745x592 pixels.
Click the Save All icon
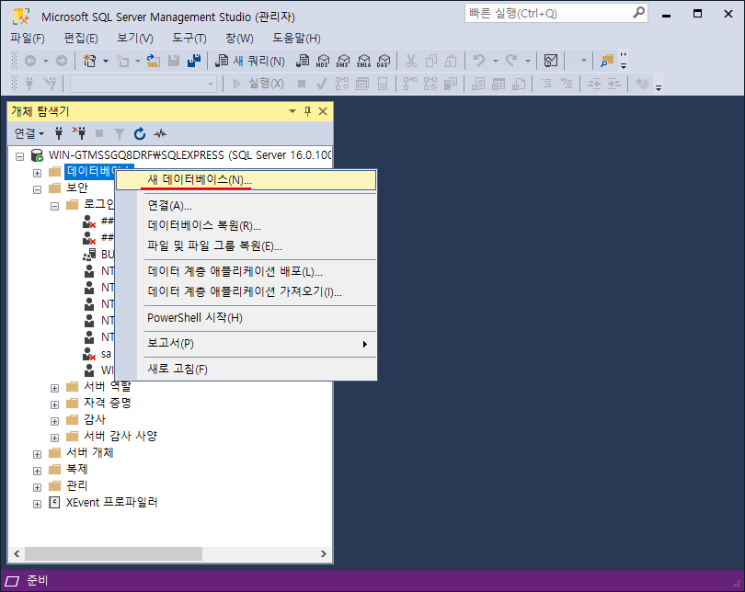click(x=194, y=61)
